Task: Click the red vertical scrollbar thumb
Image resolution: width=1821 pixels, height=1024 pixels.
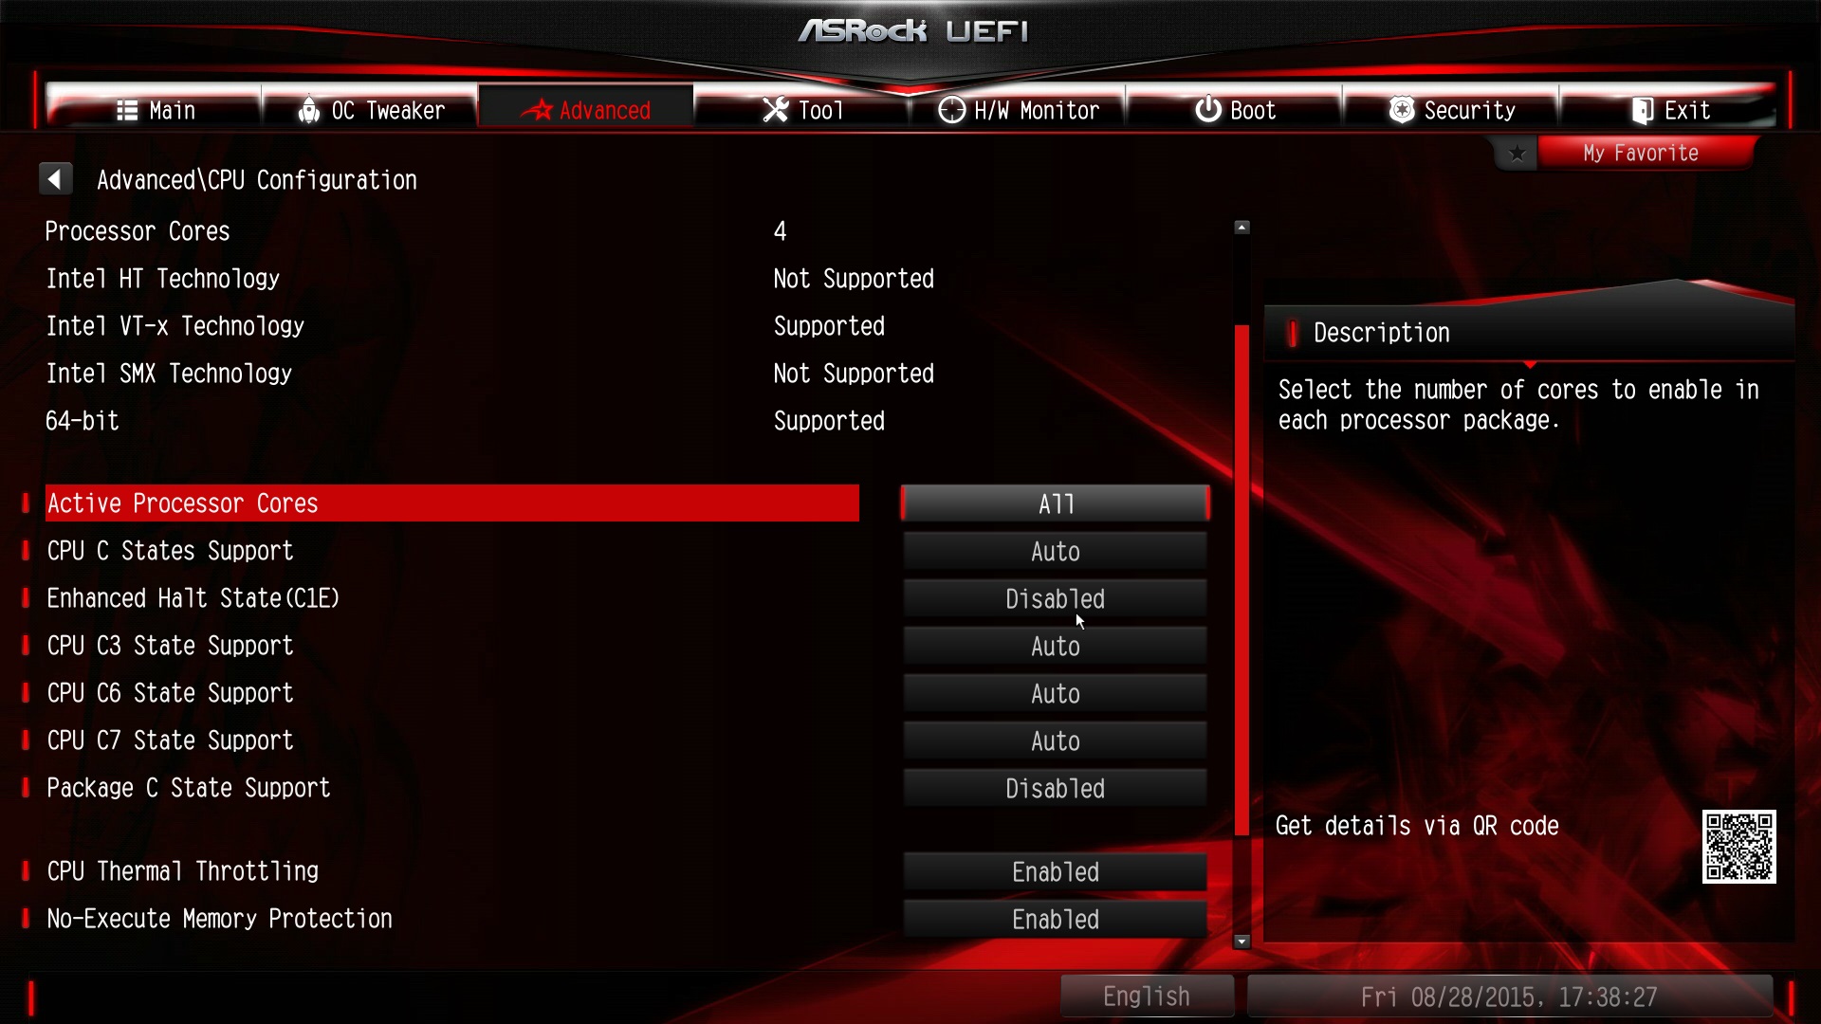Action: (x=1242, y=580)
